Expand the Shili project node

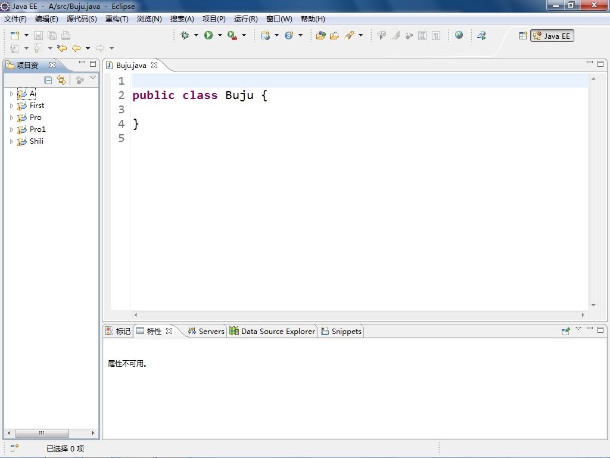coord(11,141)
